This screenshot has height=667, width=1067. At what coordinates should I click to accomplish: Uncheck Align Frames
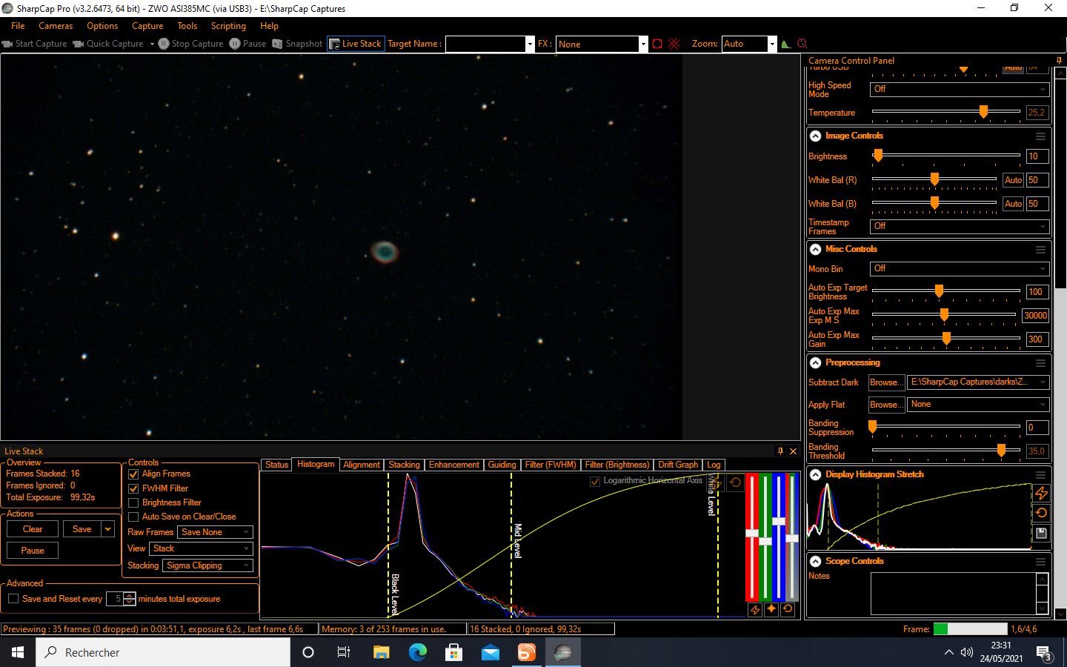click(133, 474)
